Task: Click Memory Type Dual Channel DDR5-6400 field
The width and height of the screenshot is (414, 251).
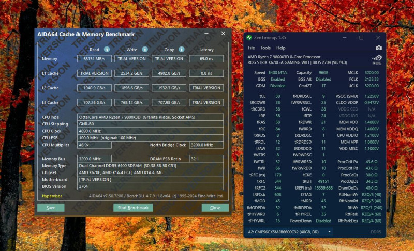Action: (150, 166)
